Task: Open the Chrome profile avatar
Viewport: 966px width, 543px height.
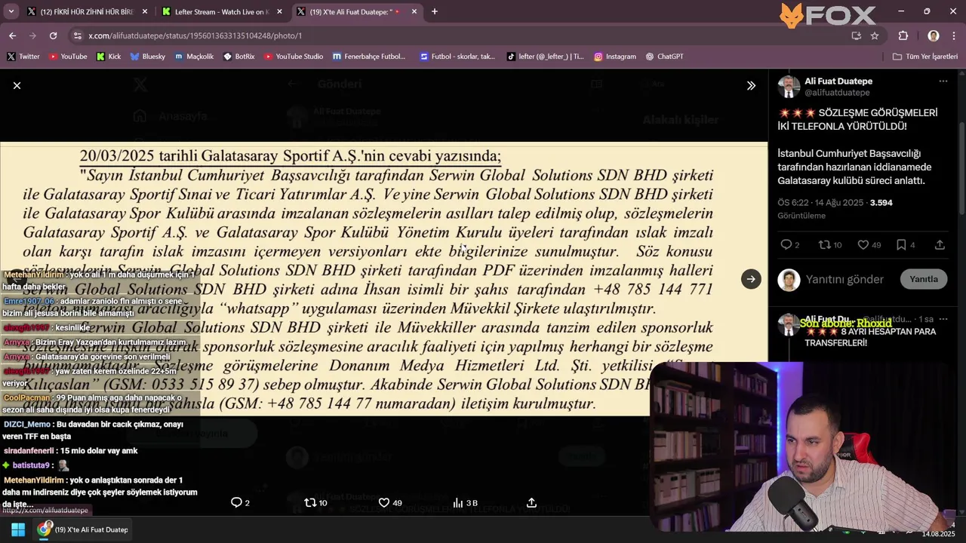Action: coord(934,35)
